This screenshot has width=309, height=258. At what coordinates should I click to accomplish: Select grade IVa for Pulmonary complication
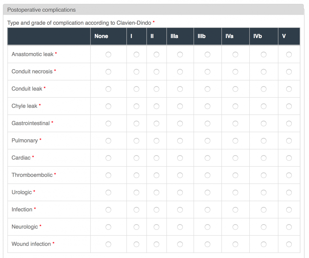[235, 141]
